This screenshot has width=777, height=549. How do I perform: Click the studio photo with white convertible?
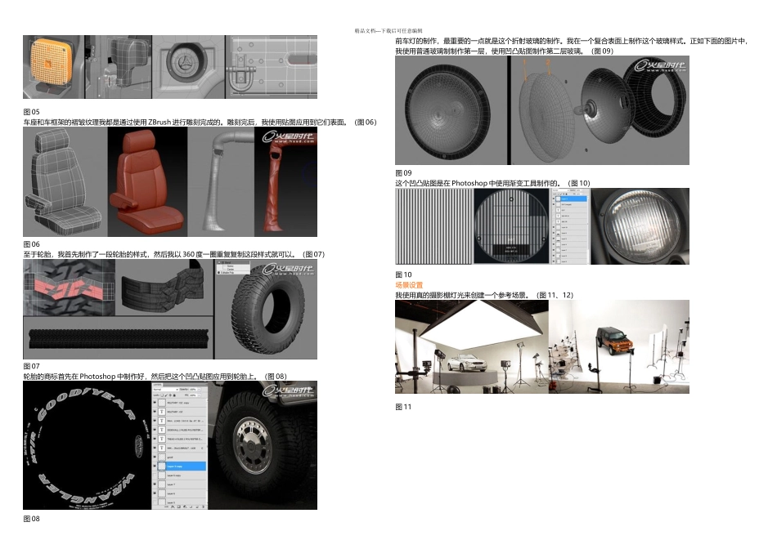pos(471,346)
